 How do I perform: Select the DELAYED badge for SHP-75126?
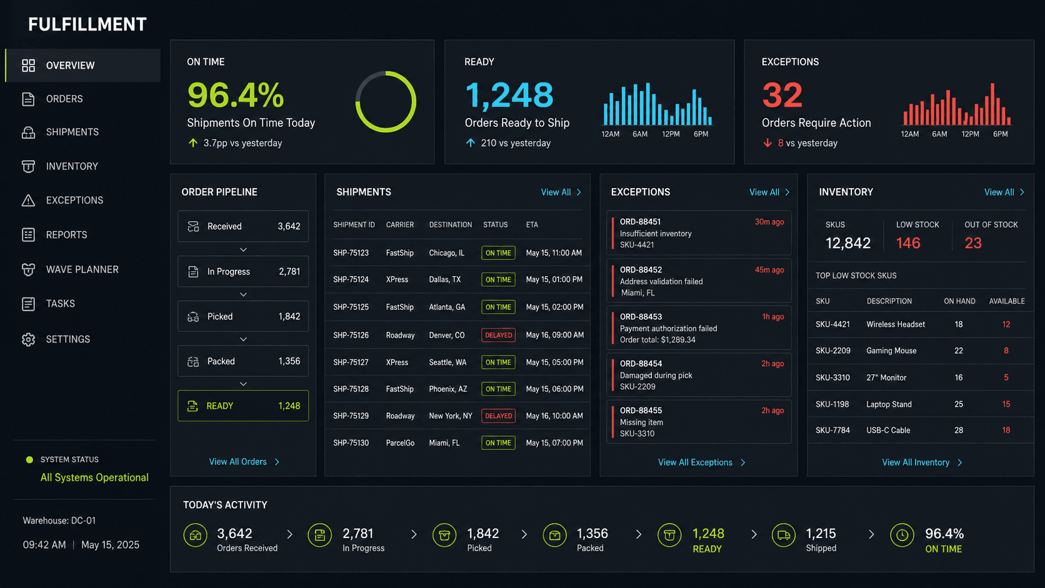point(498,336)
